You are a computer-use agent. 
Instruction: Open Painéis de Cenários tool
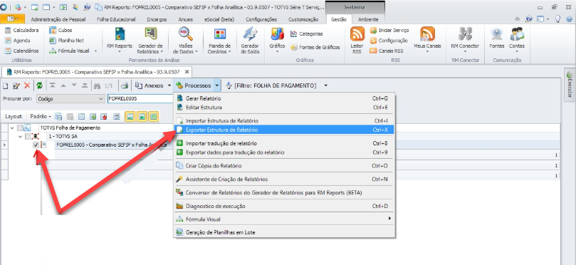point(219,40)
